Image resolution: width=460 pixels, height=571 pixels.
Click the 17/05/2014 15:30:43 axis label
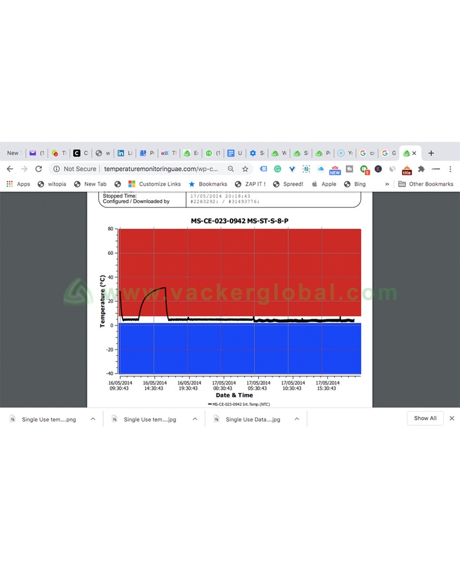pyautogui.click(x=327, y=386)
